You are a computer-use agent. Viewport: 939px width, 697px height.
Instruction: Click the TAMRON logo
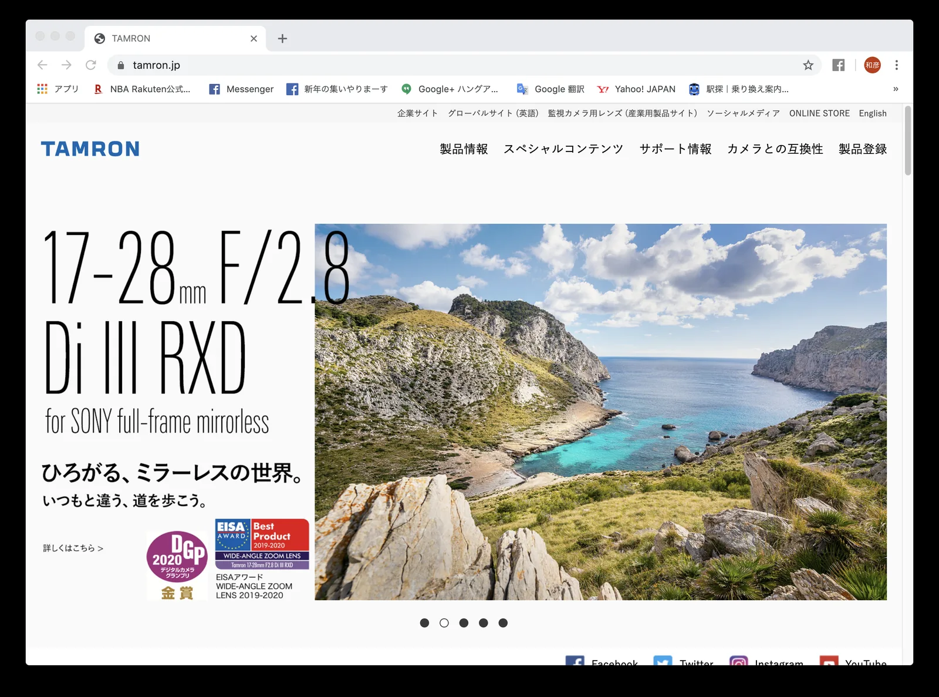click(x=90, y=149)
